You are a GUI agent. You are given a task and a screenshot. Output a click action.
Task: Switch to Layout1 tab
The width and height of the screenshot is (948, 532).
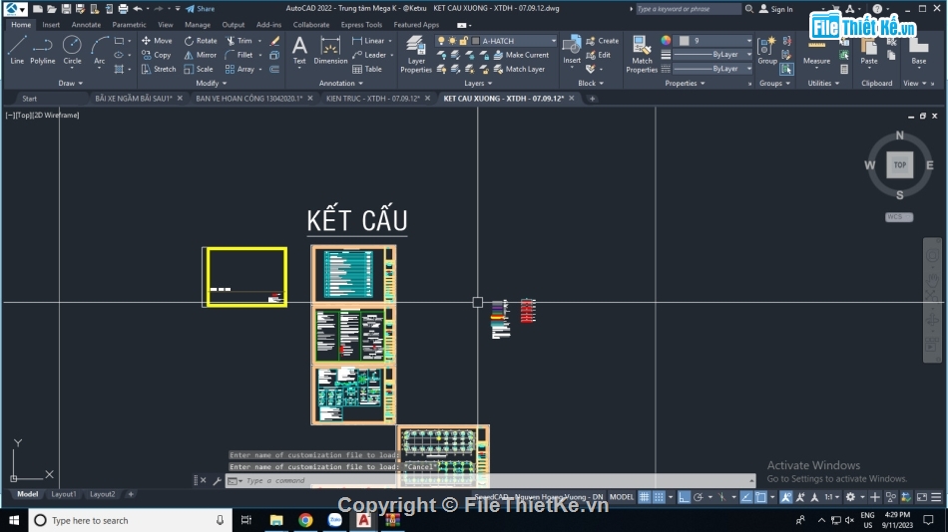tap(64, 494)
